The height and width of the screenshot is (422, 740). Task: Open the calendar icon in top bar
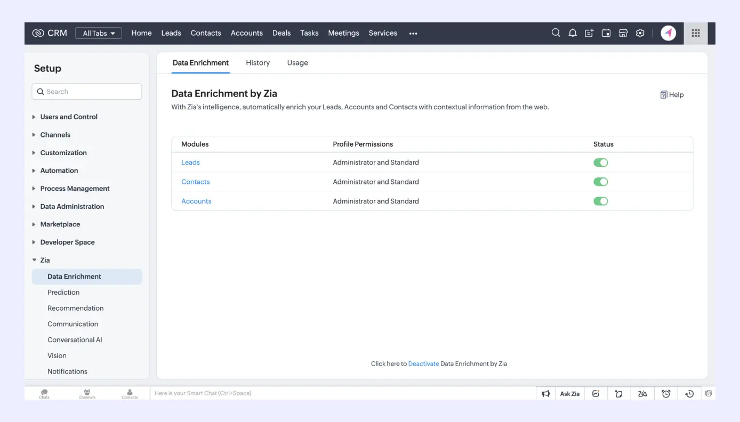click(x=606, y=33)
